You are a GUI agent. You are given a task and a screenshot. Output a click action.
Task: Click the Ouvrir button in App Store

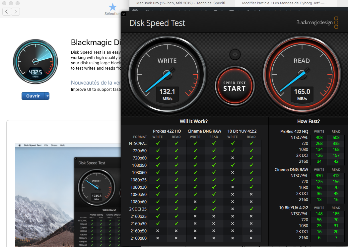33,96
